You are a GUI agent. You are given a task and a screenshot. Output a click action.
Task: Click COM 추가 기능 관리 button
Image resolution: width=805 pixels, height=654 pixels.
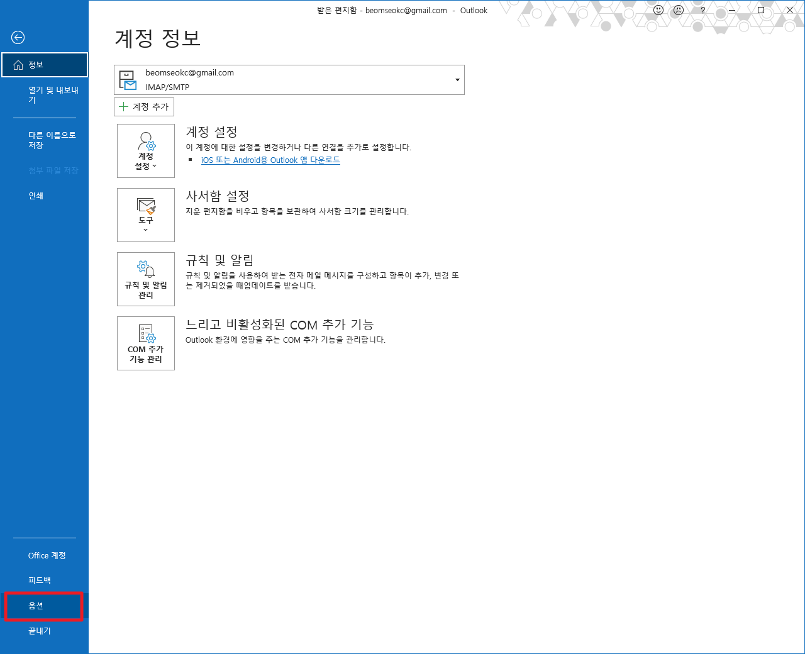(x=146, y=343)
